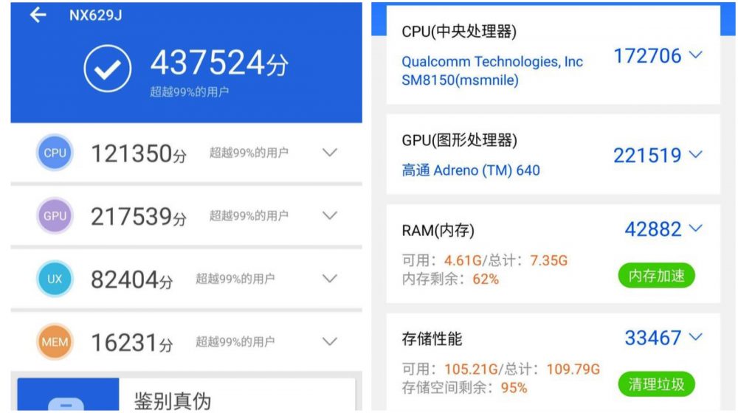Open 高通 Adreno (TM) 640 link
Viewport: 738px width, 413px height.
[471, 170]
